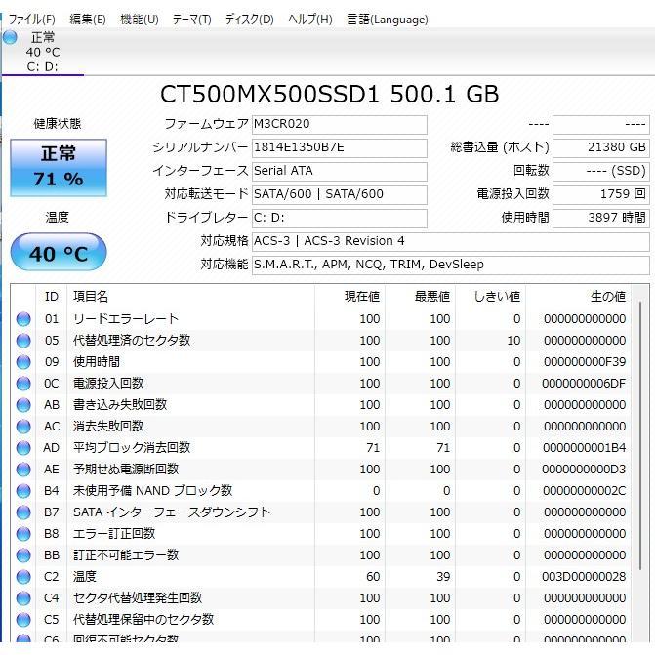Click status orb for B8 エラー訂正回数
655x655 pixels.
(x=23, y=534)
